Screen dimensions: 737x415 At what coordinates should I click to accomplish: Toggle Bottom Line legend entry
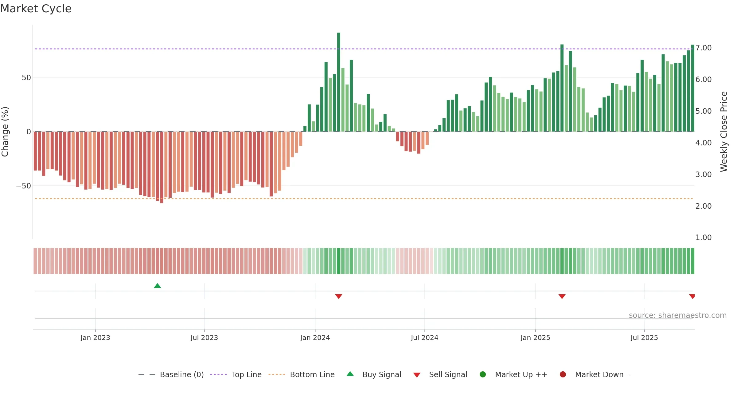302,374
